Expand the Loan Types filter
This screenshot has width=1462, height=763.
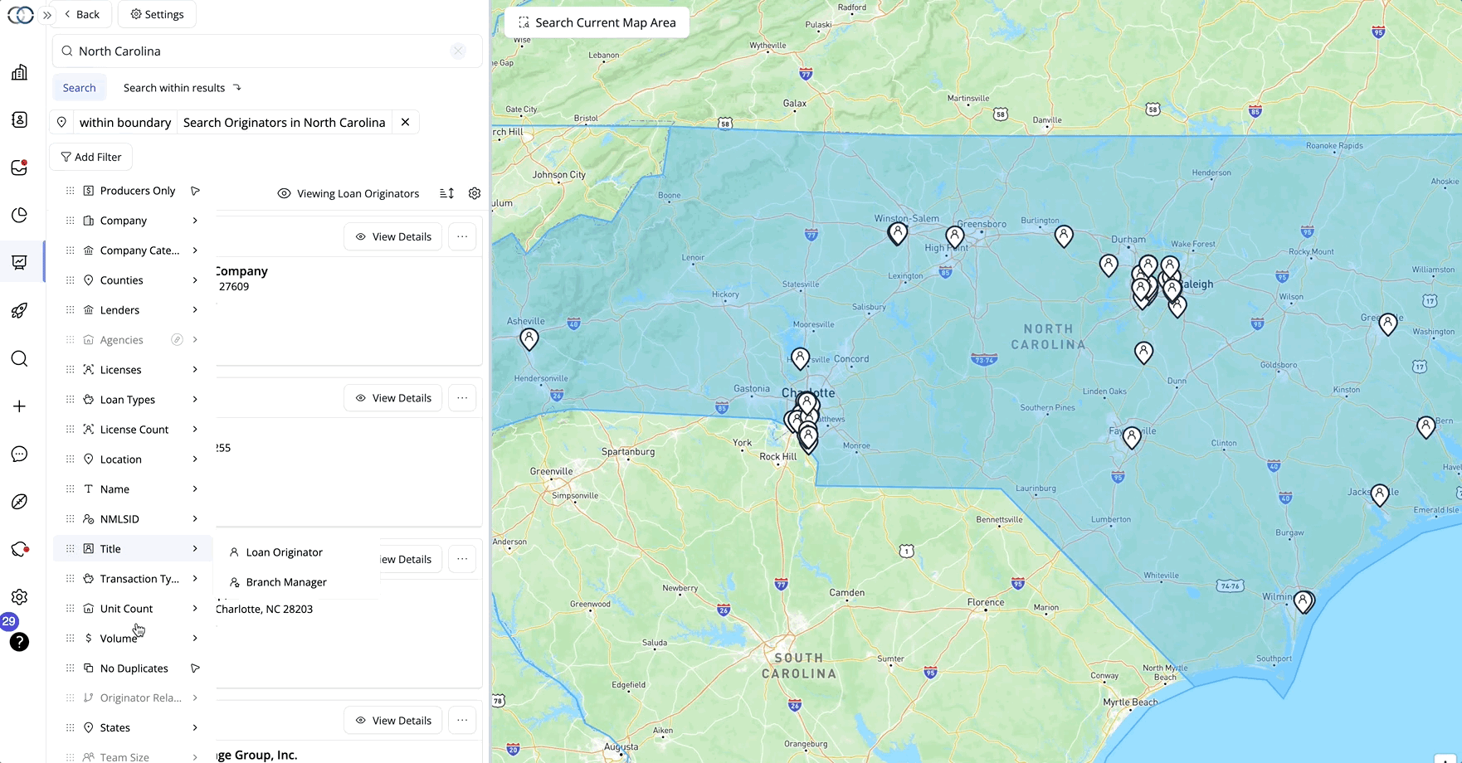pos(194,399)
